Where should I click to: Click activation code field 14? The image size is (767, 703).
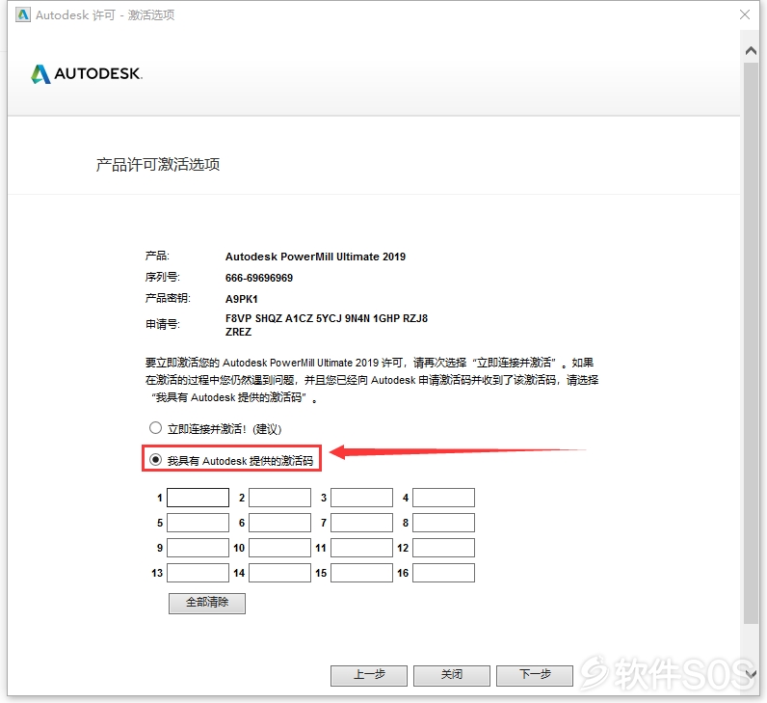(279, 573)
